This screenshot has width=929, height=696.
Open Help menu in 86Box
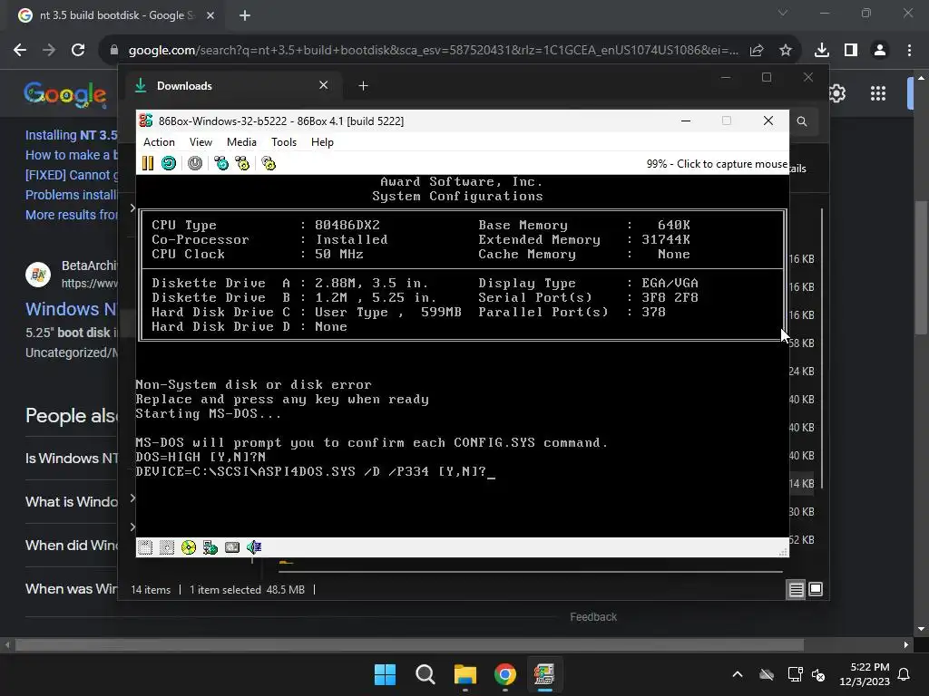click(x=322, y=142)
